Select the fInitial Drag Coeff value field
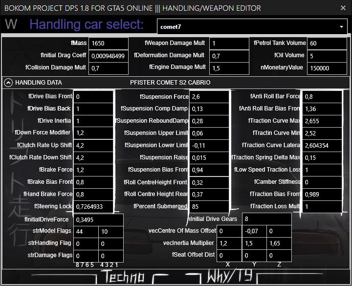352x286 pixels. coord(109,56)
